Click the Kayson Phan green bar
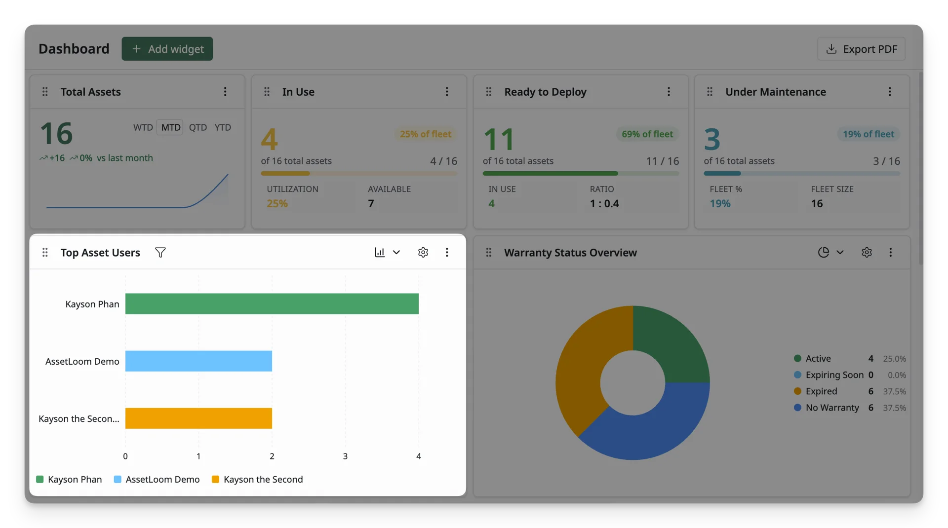The height and width of the screenshot is (528, 948). (x=272, y=304)
